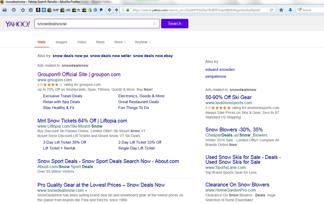324x204 pixels.
Task: Click www.levelninesports.com URL text
Action: pos(229,103)
